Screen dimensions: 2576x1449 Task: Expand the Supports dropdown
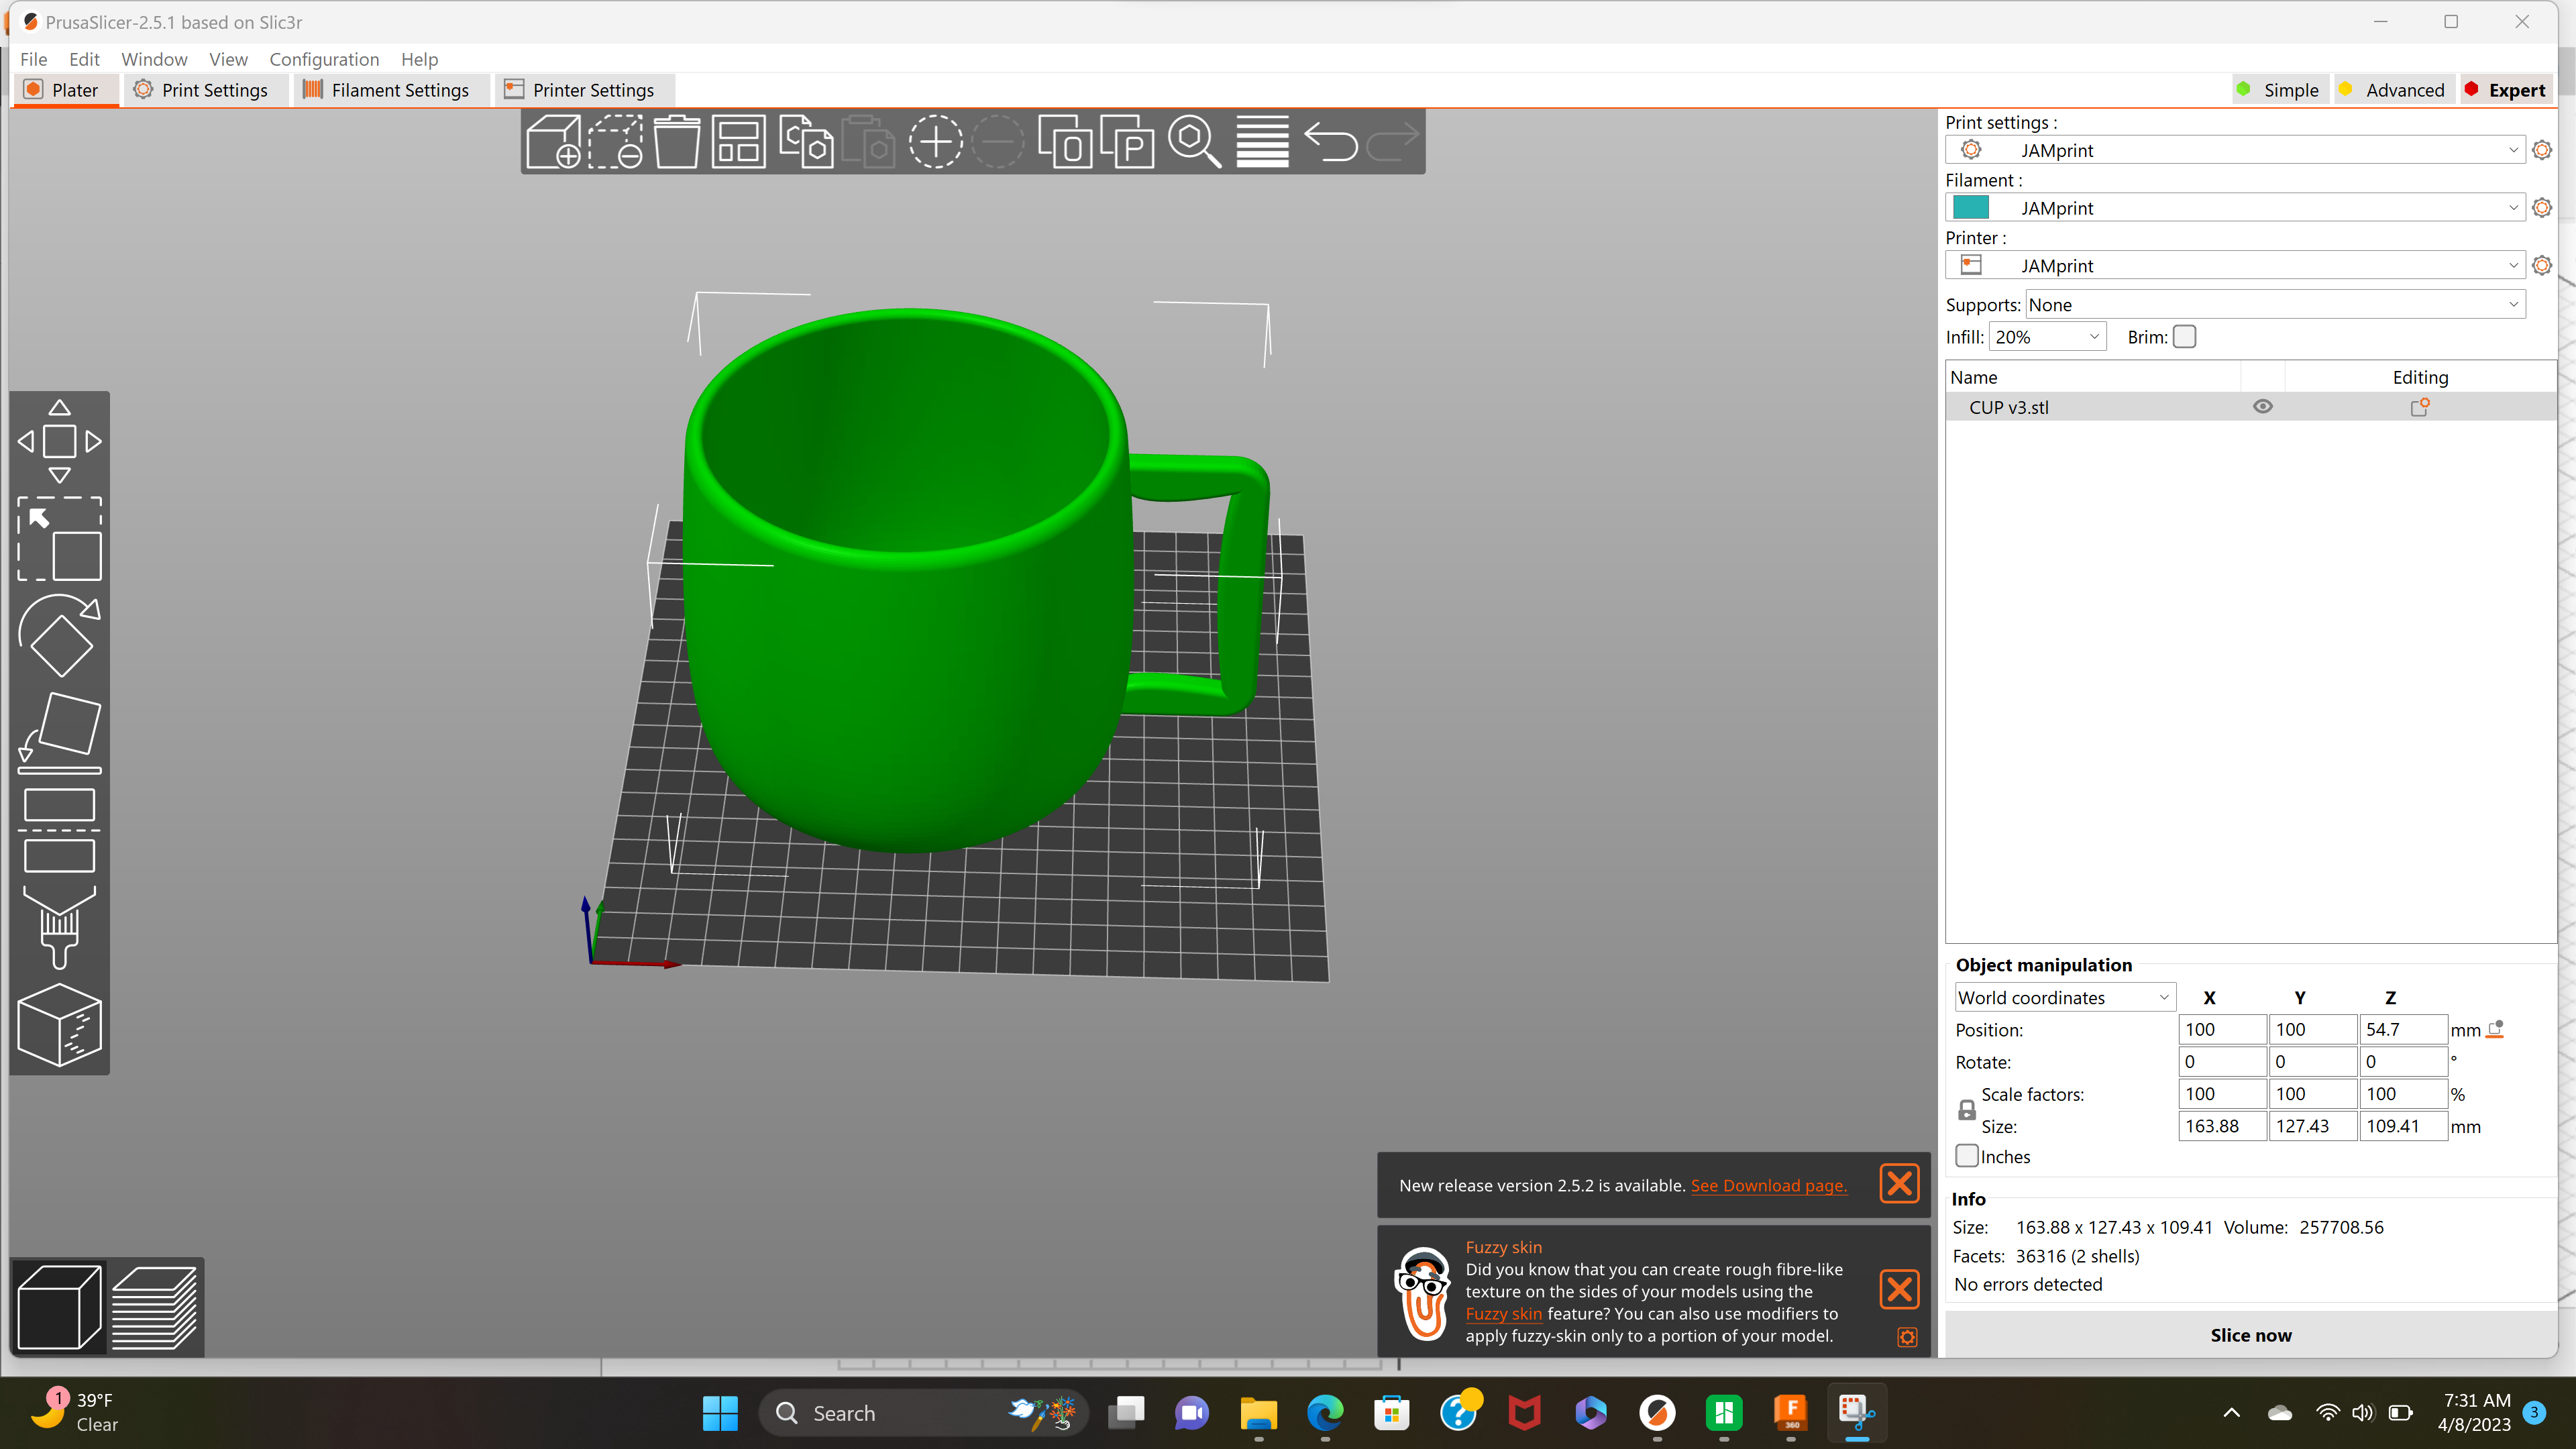click(2275, 305)
